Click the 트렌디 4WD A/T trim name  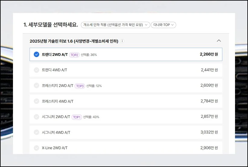click(x=55, y=70)
